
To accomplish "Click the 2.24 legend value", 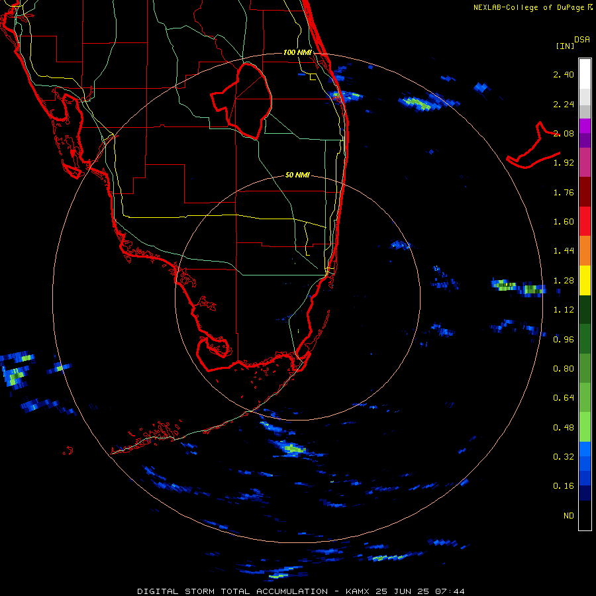I will click(x=564, y=104).
